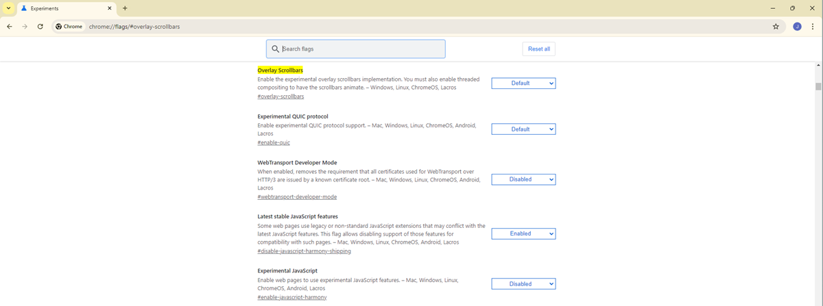The width and height of the screenshot is (823, 306).
Task: Focus the Search flags field
Action: [356, 49]
